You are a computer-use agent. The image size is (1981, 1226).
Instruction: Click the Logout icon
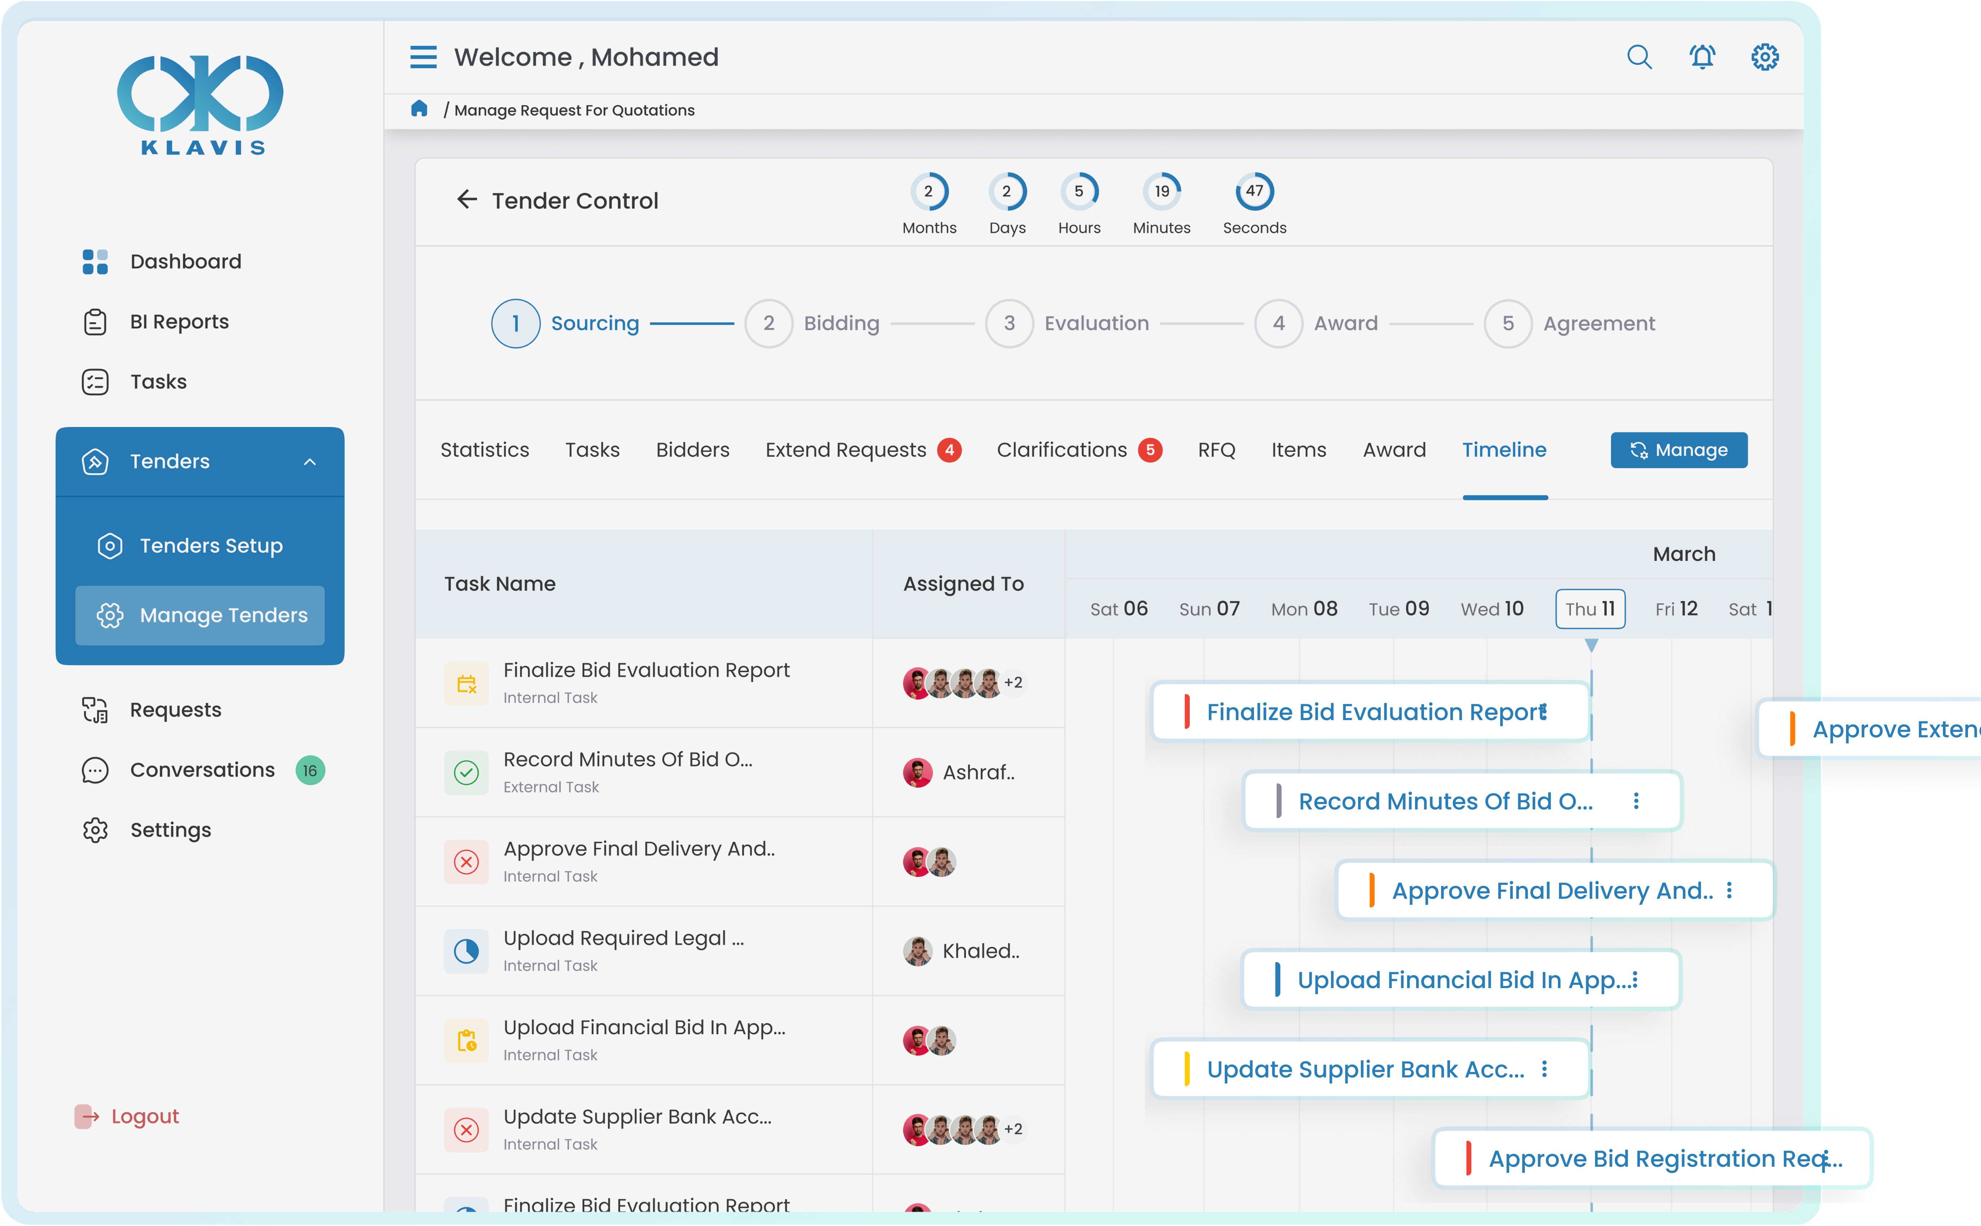[x=86, y=1117]
